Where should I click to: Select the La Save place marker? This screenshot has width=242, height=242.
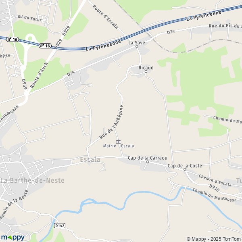[137, 46]
